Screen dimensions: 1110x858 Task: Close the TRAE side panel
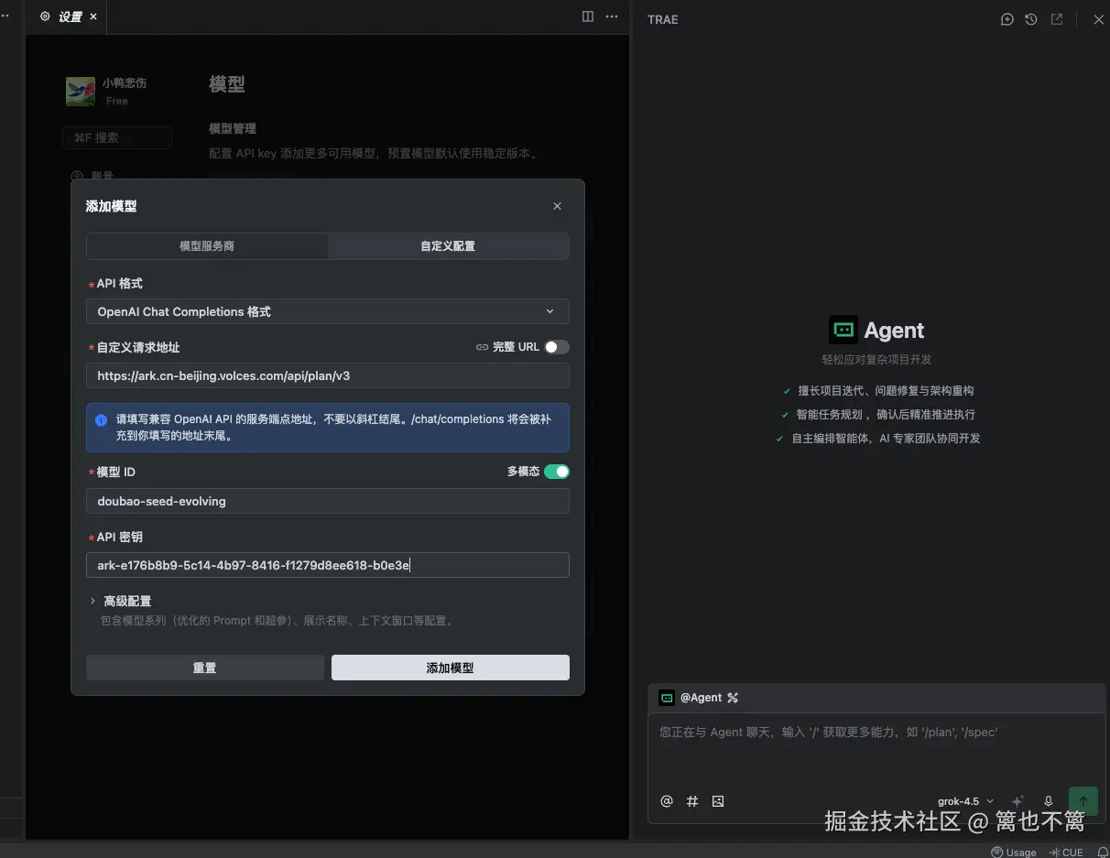tap(1099, 19)
